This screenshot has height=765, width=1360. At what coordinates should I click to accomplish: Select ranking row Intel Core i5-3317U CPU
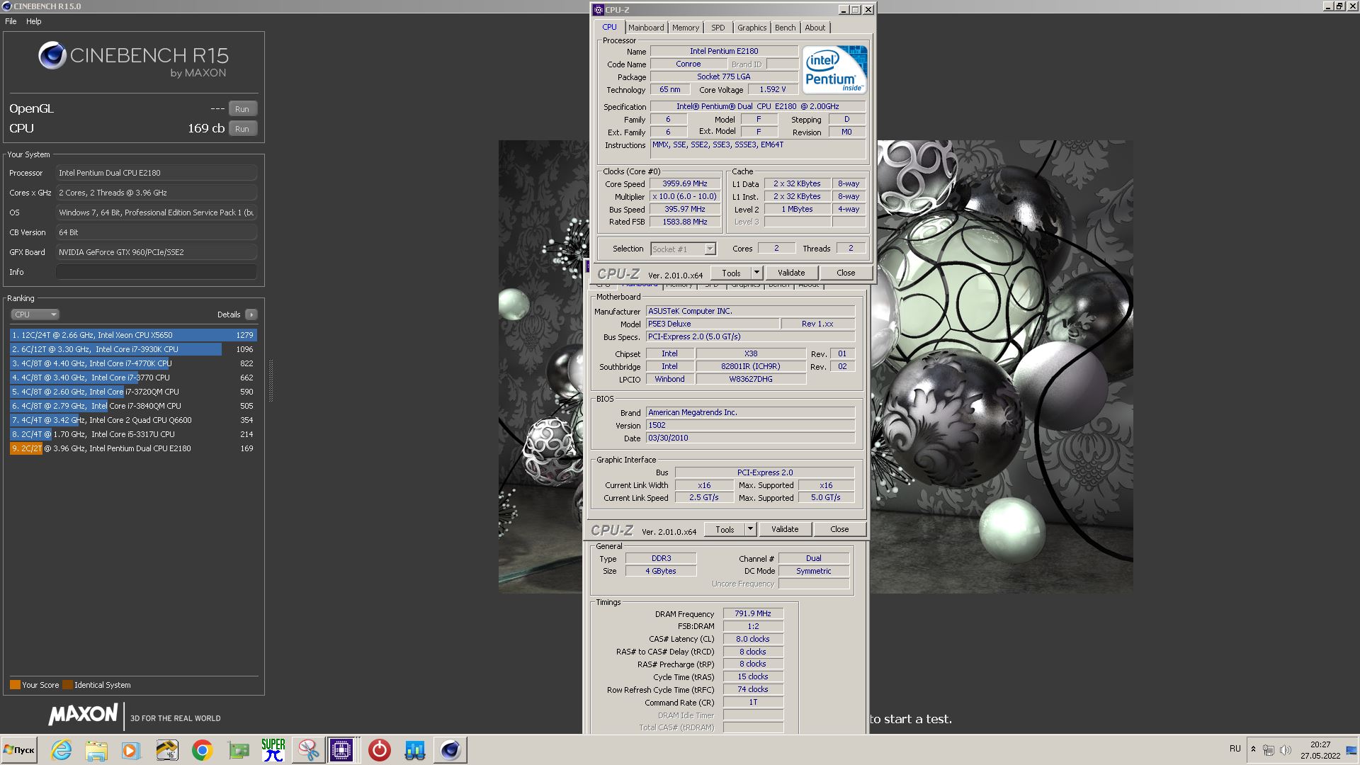click(133, 434)
